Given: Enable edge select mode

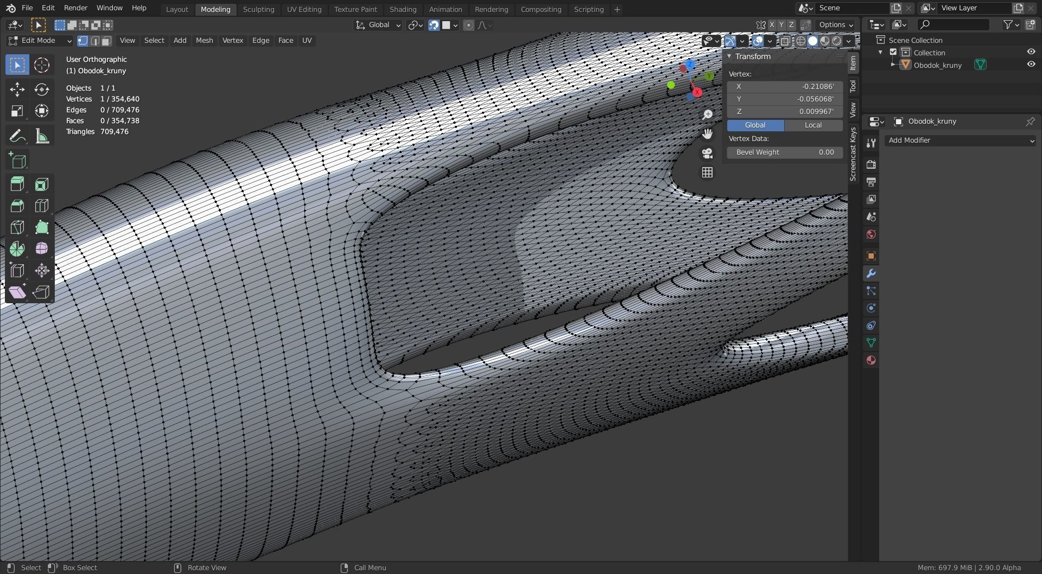Looking at the screenshot, I should point(95,41).
